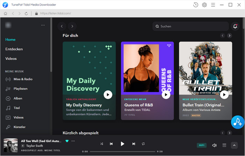Navigate forward in address toolbar
This screenshot has height=156, width=245.
click(x=19, y=14)
